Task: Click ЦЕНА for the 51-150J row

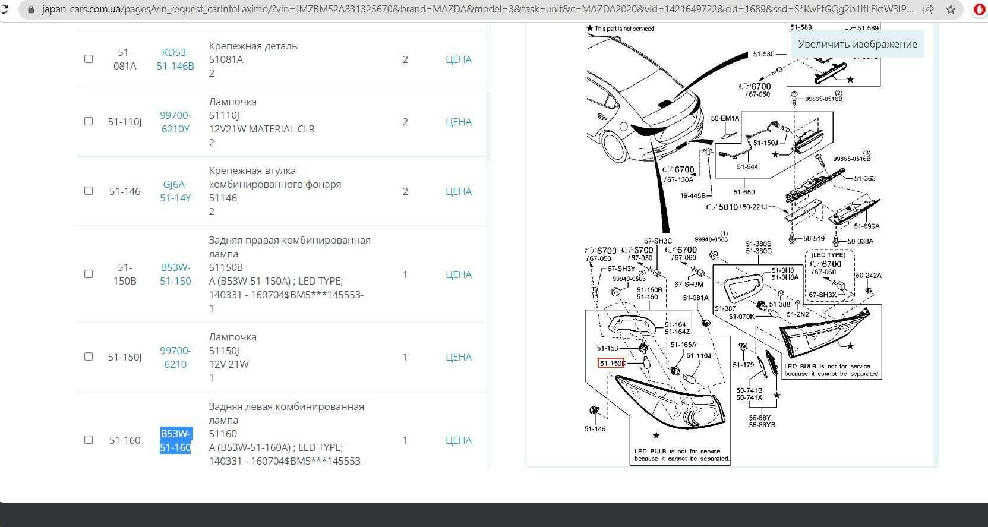Action: pyautogui.click(x=459, y=357)
